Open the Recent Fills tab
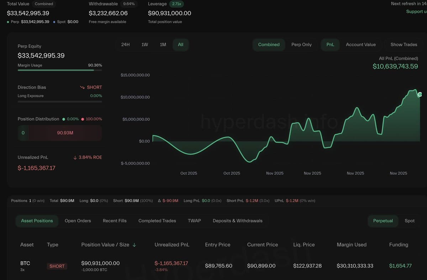Viewport: 427px width, 280px height. [x=115, y=221]
